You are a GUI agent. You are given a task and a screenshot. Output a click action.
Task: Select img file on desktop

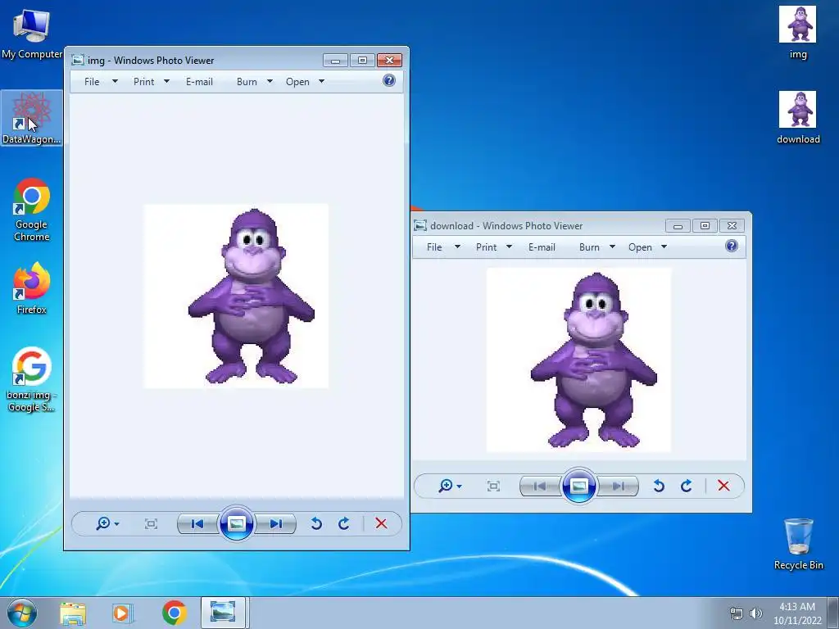[x=797, y=32]
